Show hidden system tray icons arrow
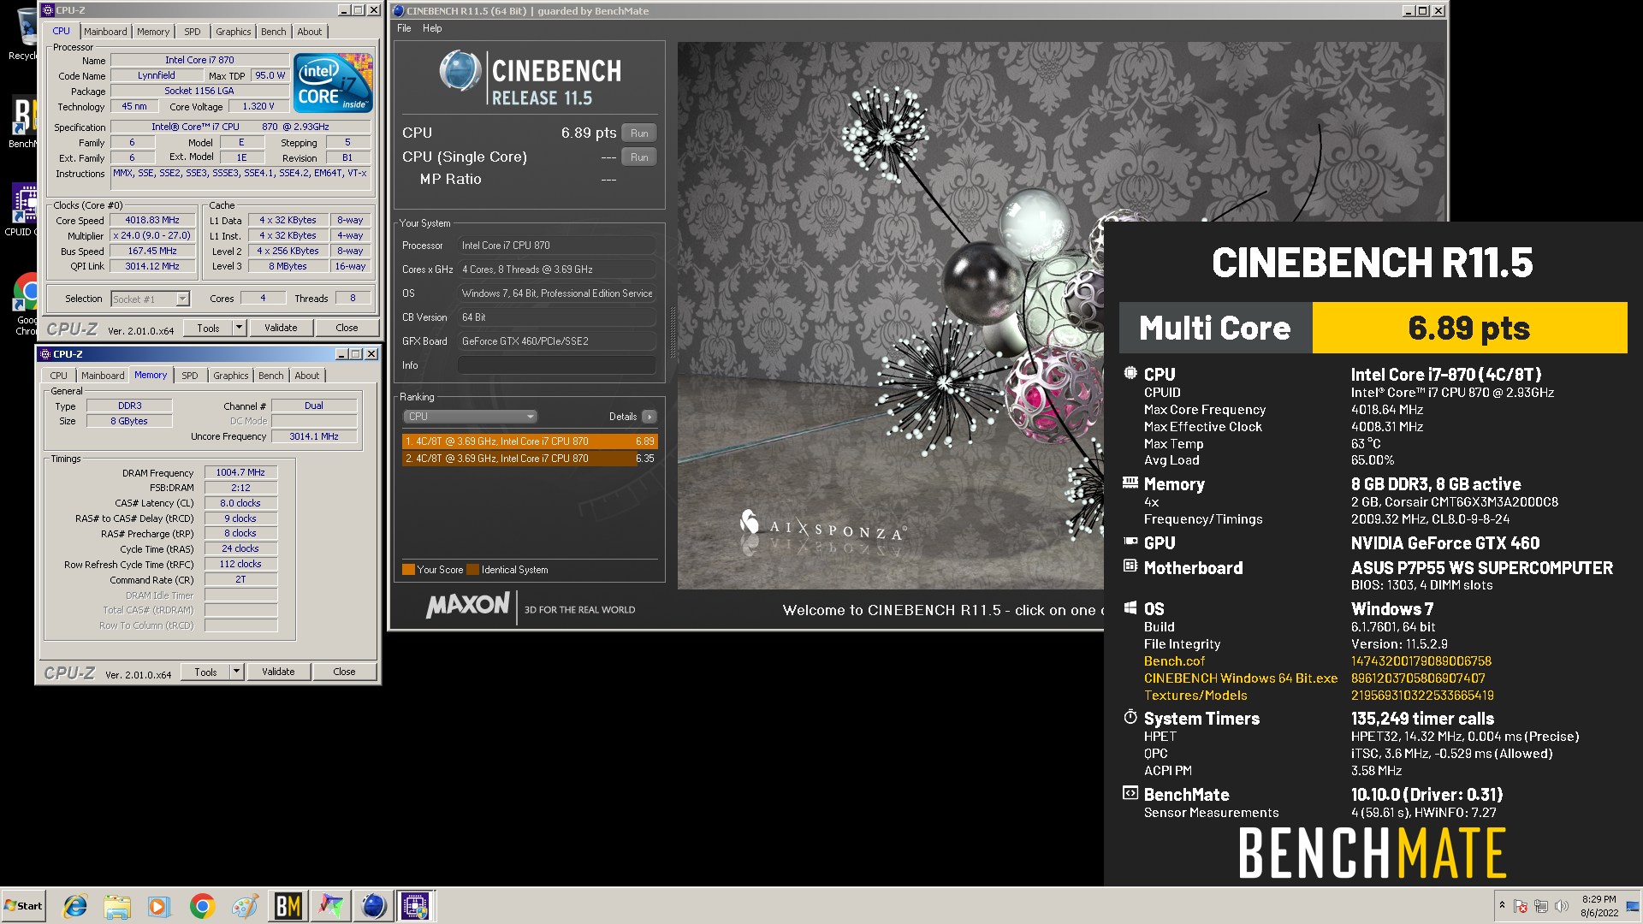 coord(1502,906)
